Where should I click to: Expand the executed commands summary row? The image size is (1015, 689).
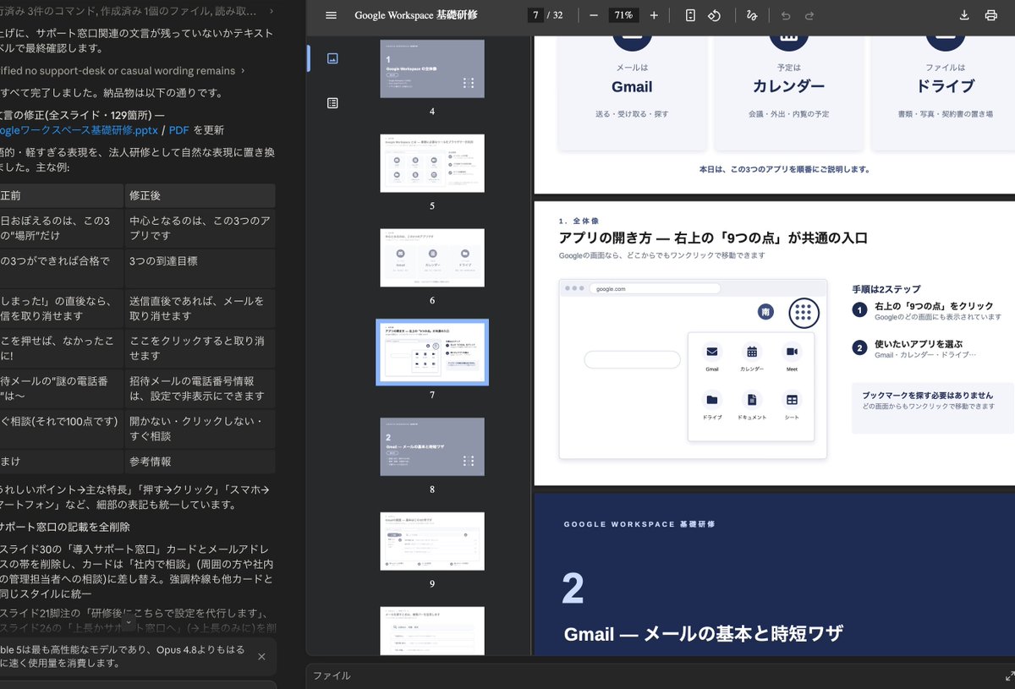pos(137,11)
